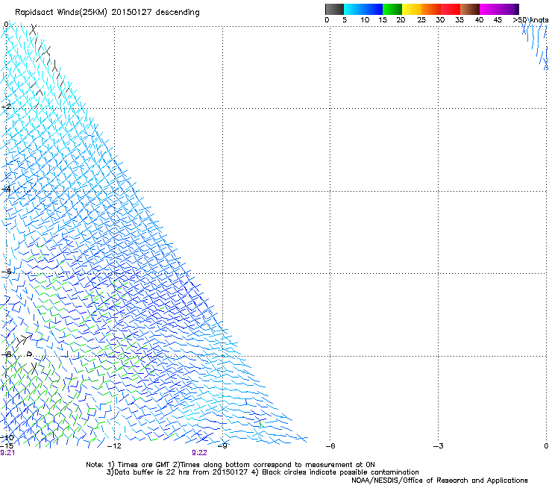Click the "45" label under the color bar

[x=498, y=20]
